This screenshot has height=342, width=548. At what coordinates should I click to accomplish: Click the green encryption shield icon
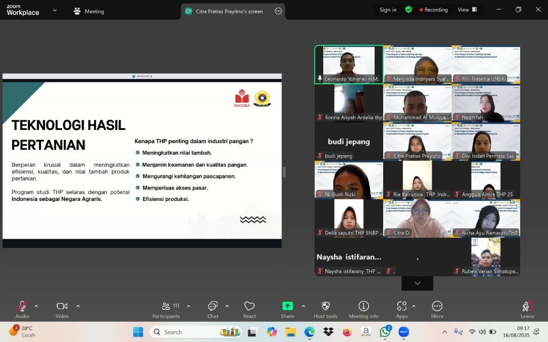tap(408, 10)
